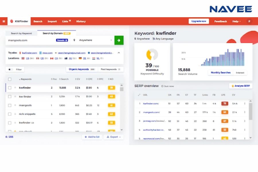Open the searchenginejournal.com suggestion link
The image size is (258, 172).
click(72, 53)
